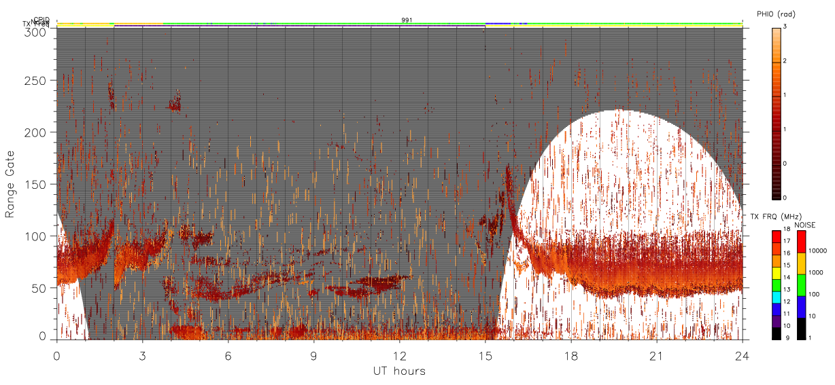
Task: Click the UT hours axis title
Action: pyautogui.click(x=399, y=371)
